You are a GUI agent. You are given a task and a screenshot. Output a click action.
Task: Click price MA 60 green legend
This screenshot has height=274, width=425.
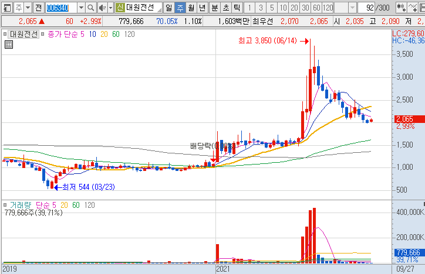click(x=116, y=34)
